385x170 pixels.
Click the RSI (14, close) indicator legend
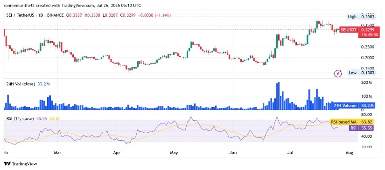[33, 119]
